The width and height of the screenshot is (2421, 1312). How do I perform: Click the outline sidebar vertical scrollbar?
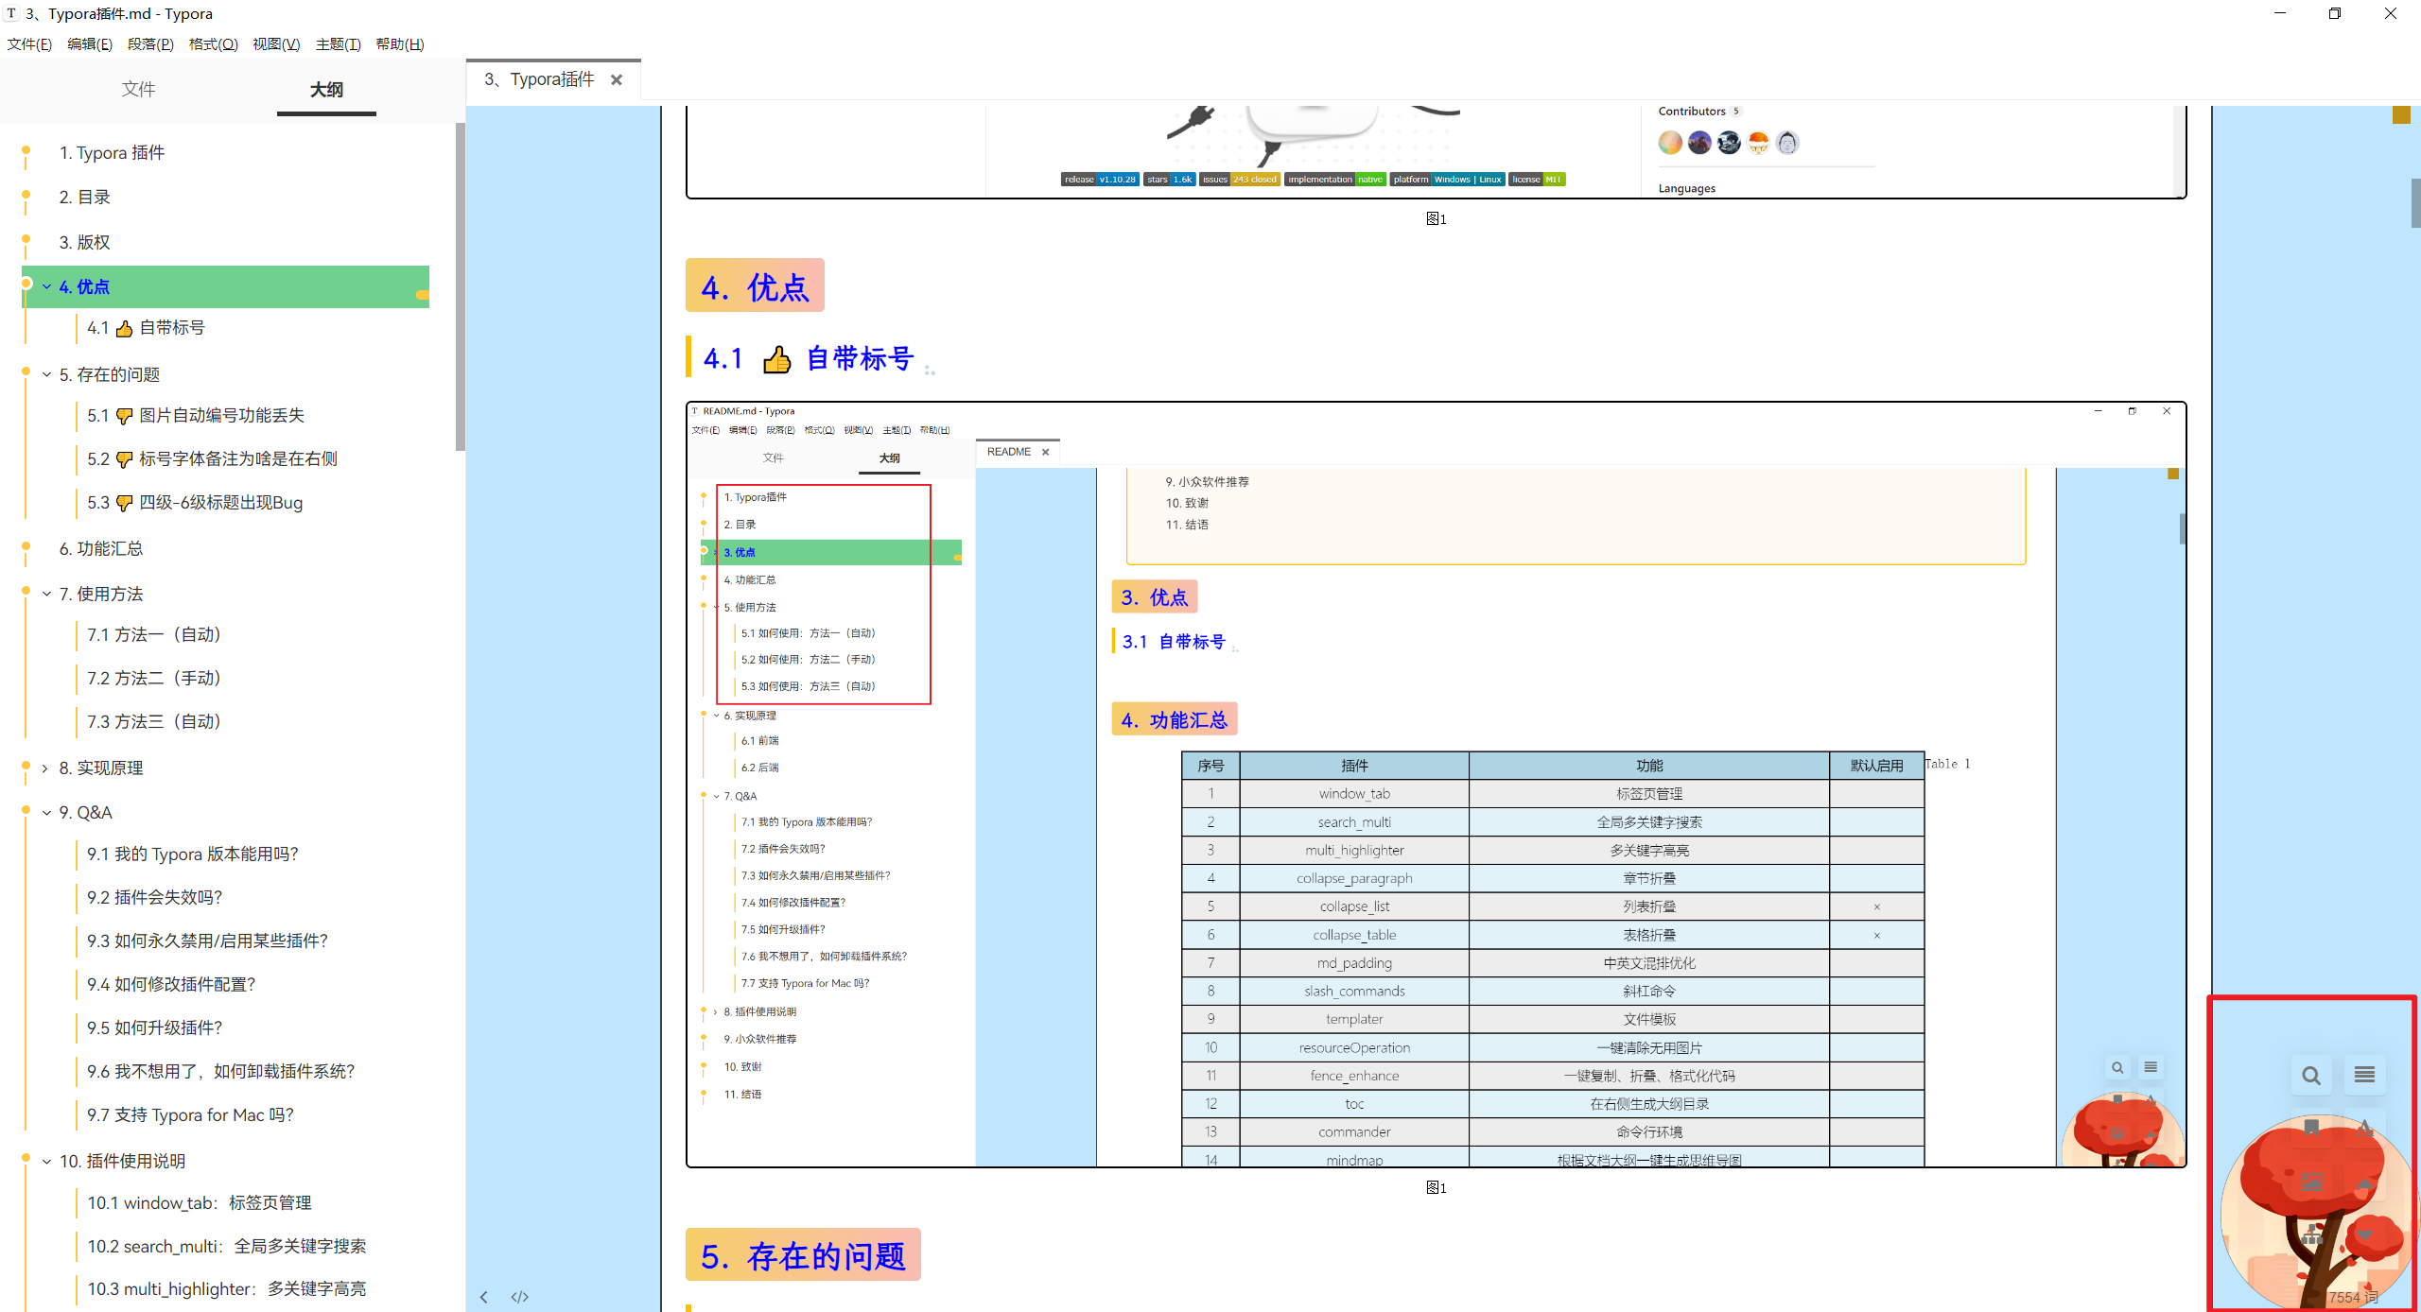coord(461,287)
